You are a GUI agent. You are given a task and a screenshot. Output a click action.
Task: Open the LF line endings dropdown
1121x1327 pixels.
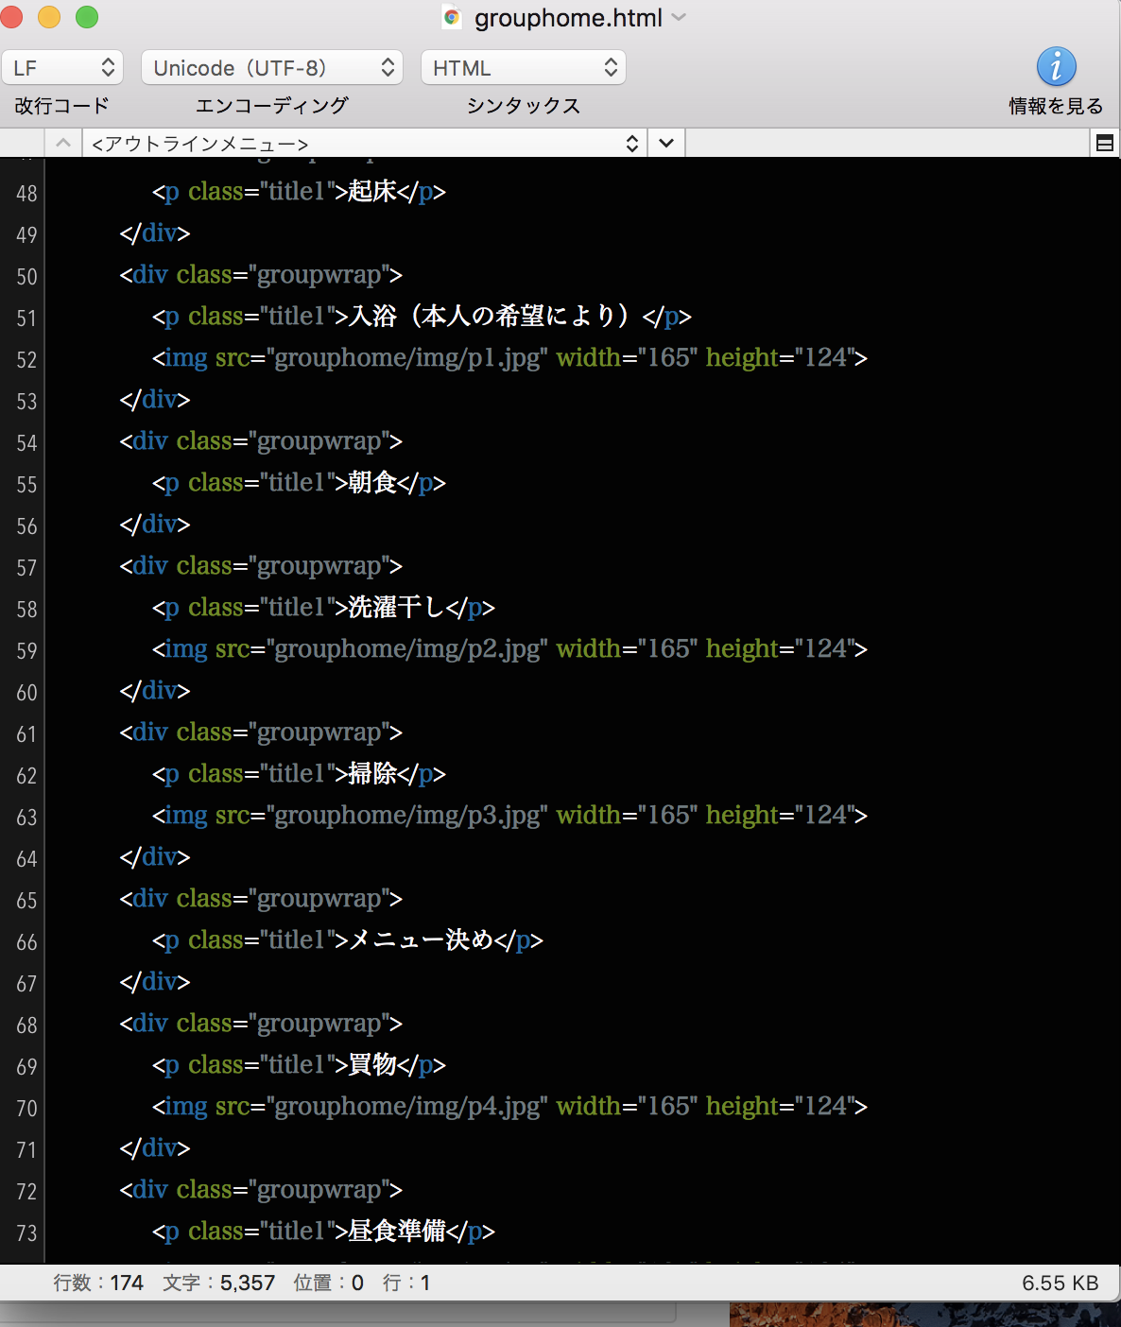62,68
